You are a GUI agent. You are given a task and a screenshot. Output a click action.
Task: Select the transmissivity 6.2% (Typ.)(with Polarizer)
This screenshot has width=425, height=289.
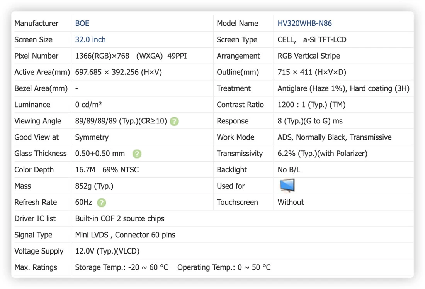click(x=323, y=154)
